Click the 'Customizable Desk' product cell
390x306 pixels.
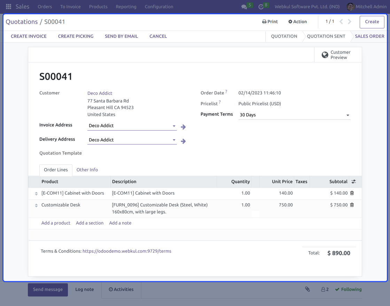point(61,205)
